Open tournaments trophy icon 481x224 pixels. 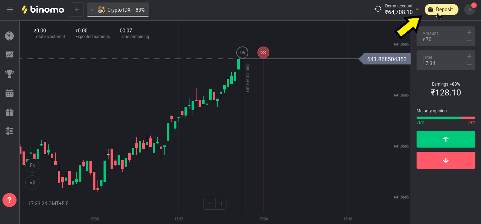[x=10, y=74]
